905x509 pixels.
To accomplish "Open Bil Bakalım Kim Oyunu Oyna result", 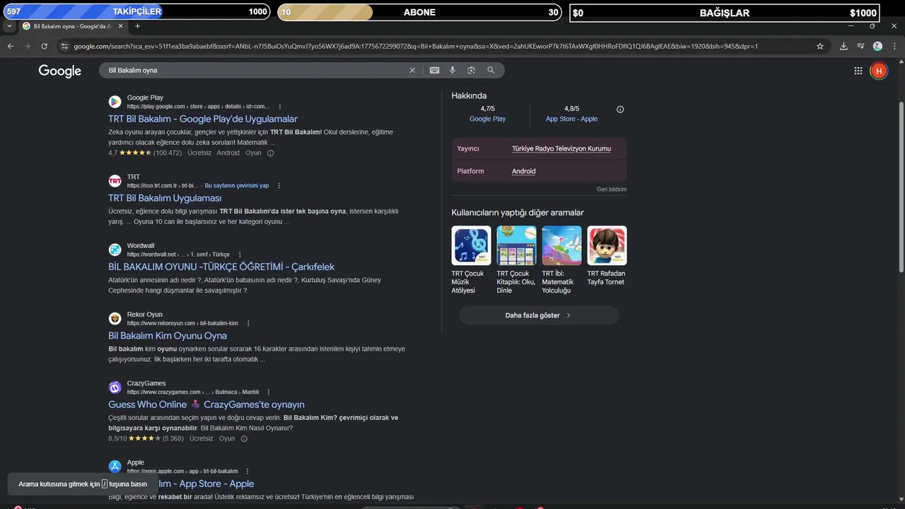I will pyautogui.click(x=168, y=336).
